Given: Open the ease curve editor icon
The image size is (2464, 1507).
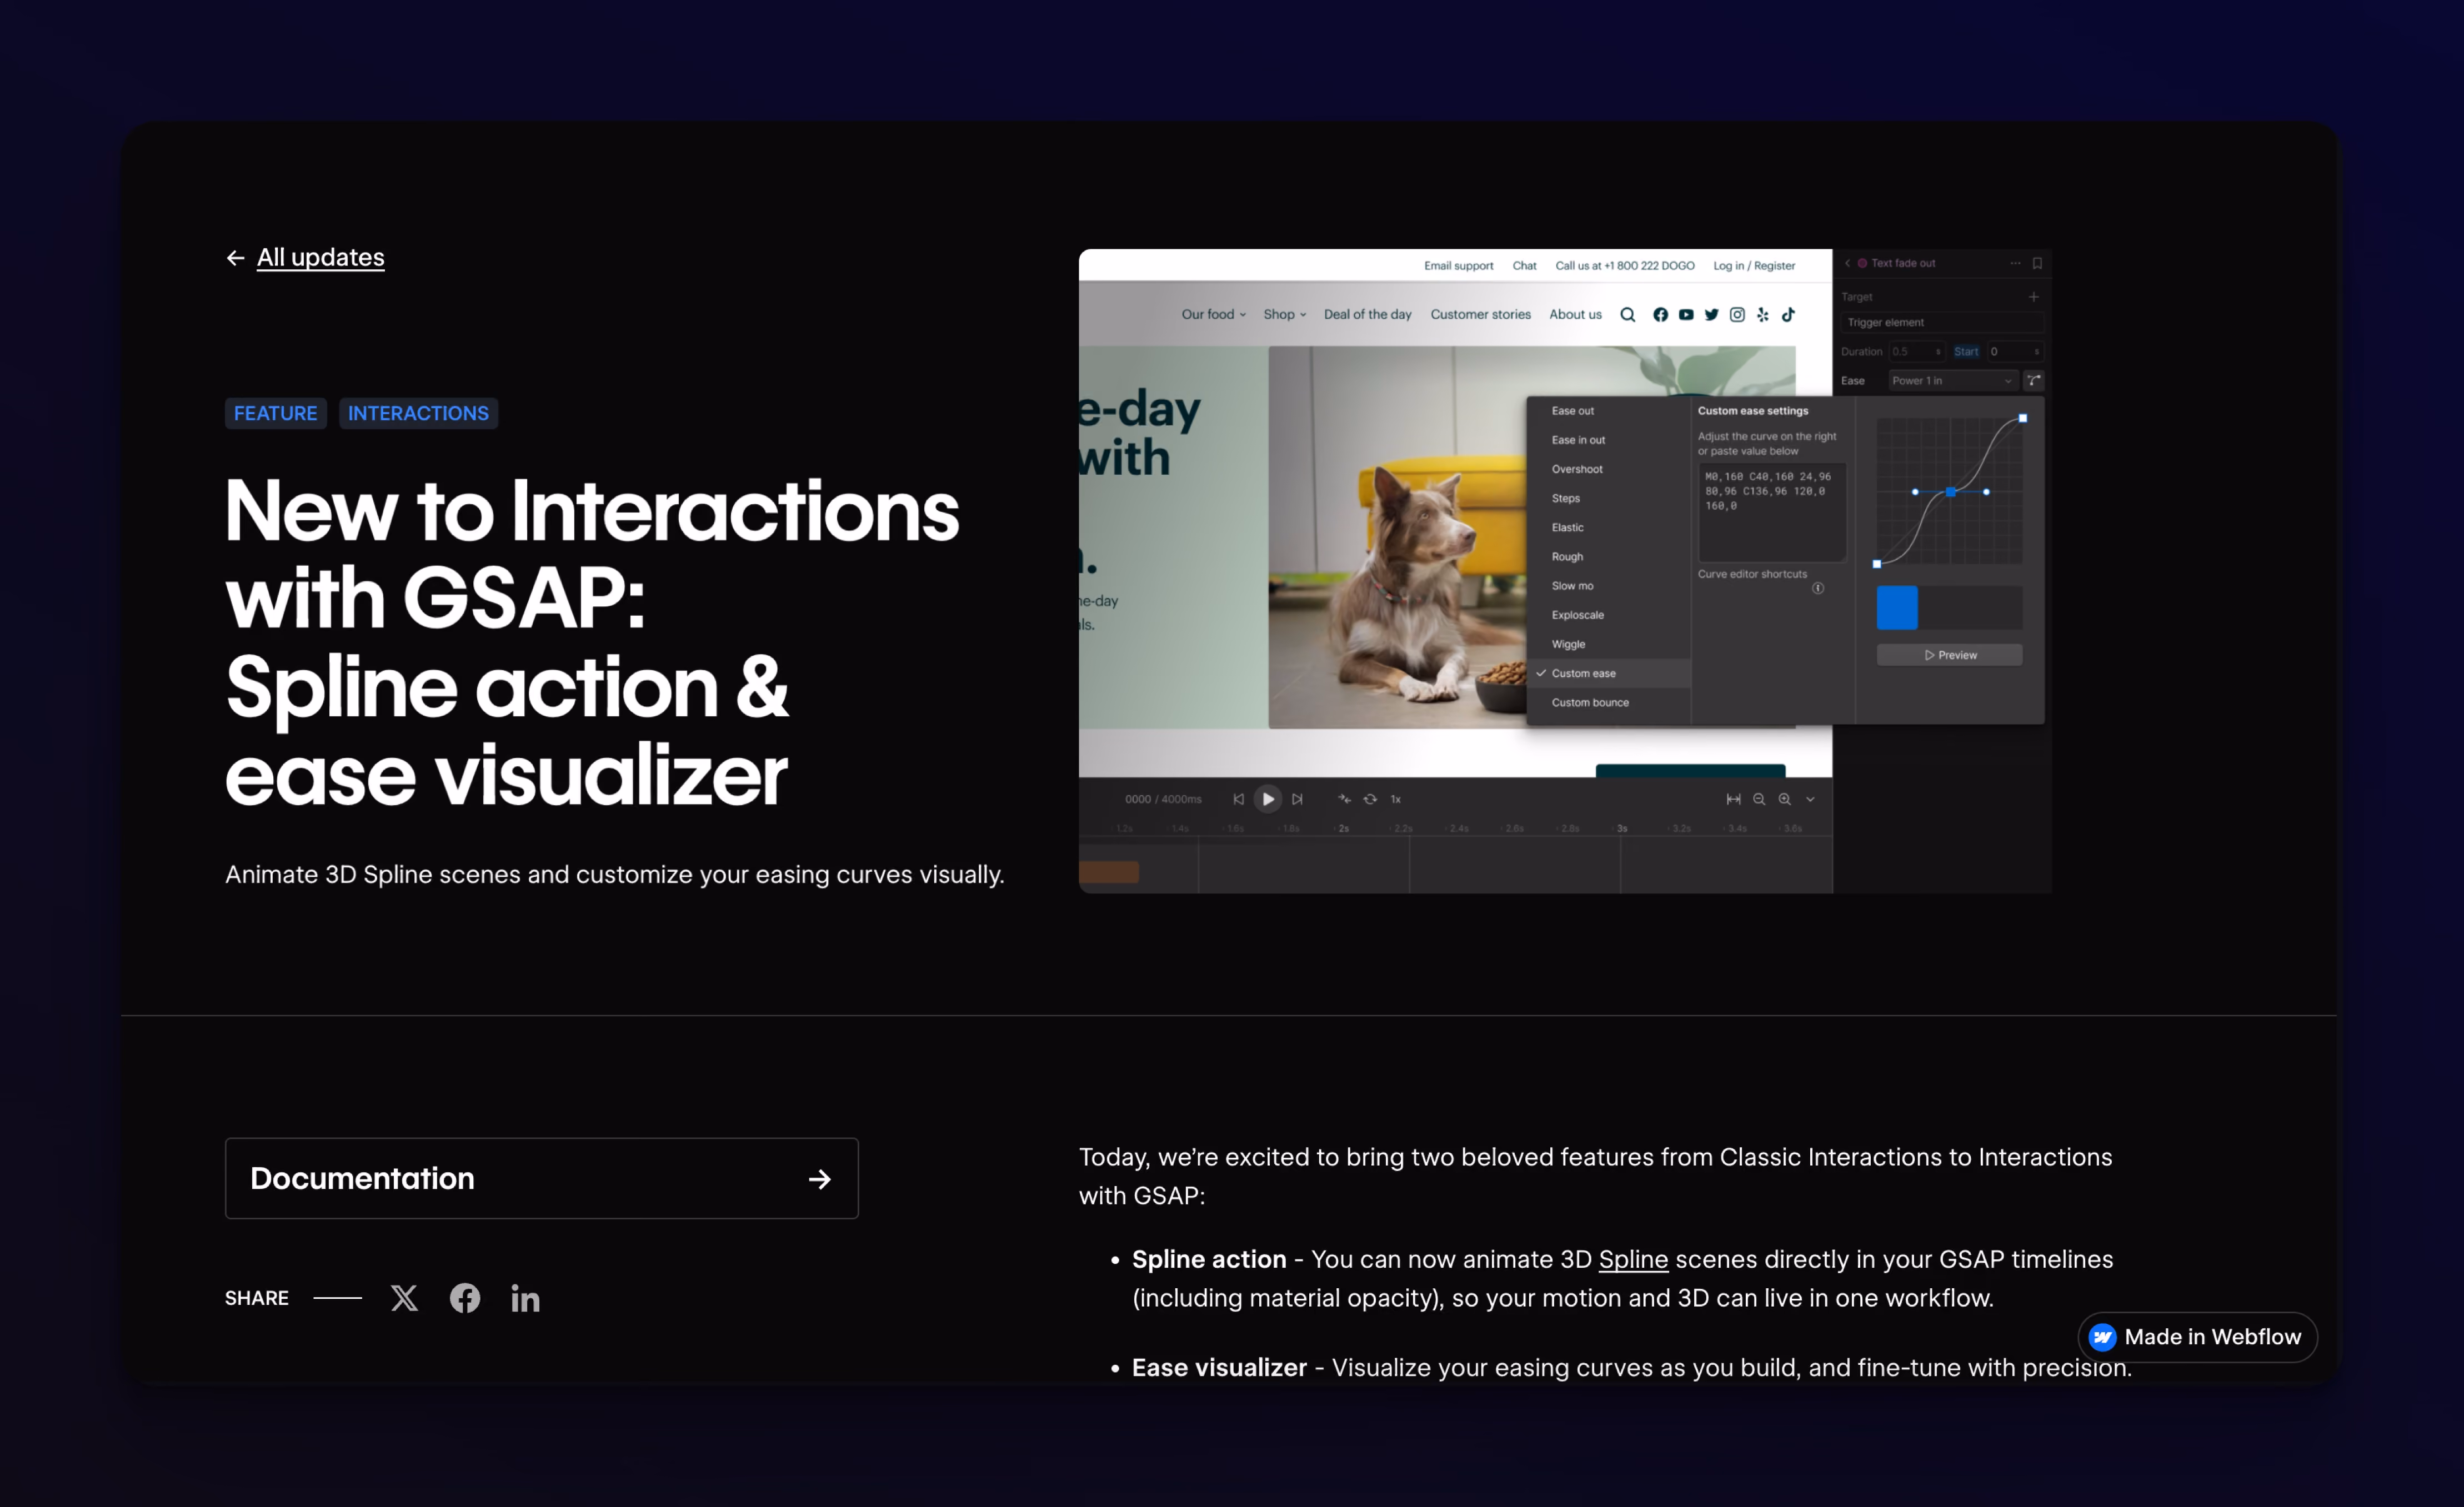Looking at the screenshot, I should click(2034, 381).
